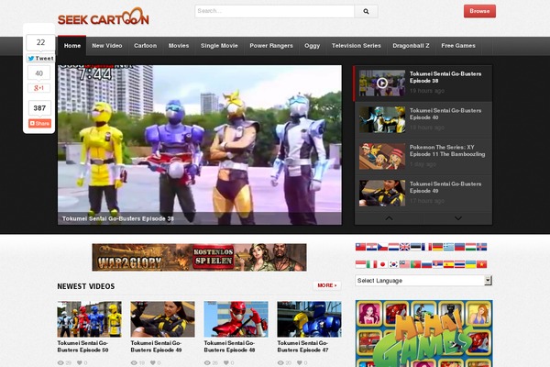This screenshot has width=550, height=367.
Task: Open Go-Busters Episode 49 playlist link
Action: pos(445,187)
